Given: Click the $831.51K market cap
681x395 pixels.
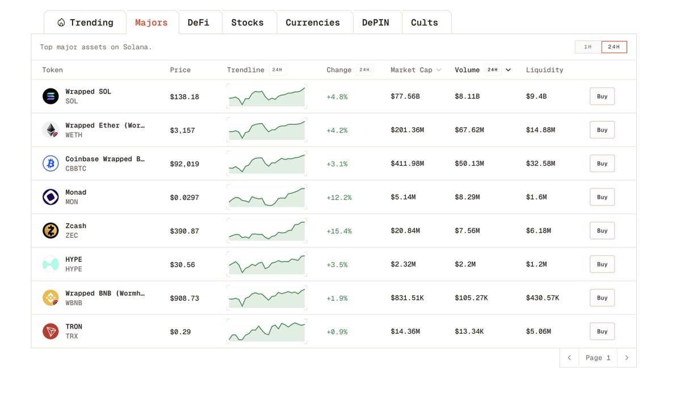Looking at the screenshot, I should click(x=407, y=298).
